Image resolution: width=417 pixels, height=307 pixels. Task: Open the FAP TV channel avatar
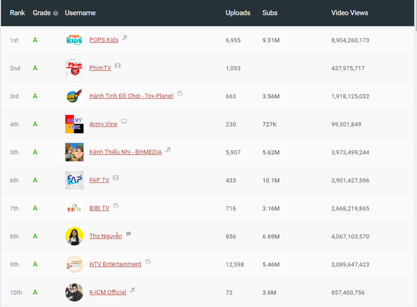(74, 180)
